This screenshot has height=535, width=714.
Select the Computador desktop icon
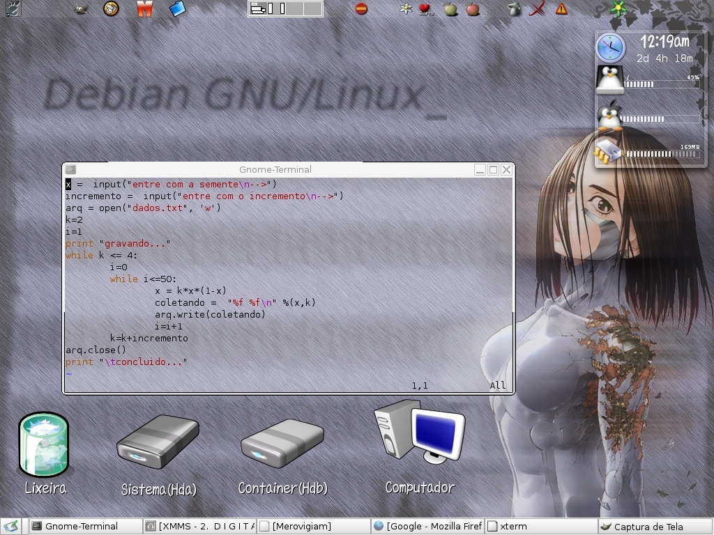[419, 431]
